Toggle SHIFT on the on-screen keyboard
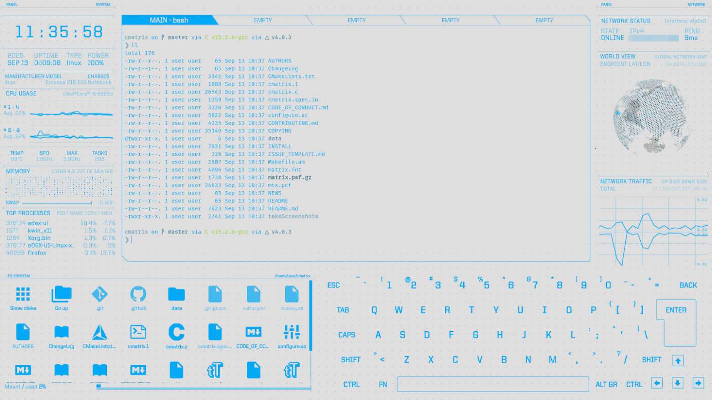The image size is (712, 400). [351, 359]
